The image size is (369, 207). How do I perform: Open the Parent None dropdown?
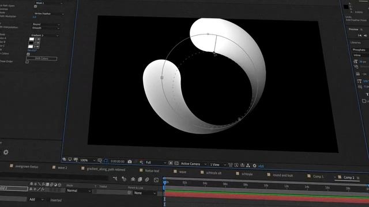145,193
